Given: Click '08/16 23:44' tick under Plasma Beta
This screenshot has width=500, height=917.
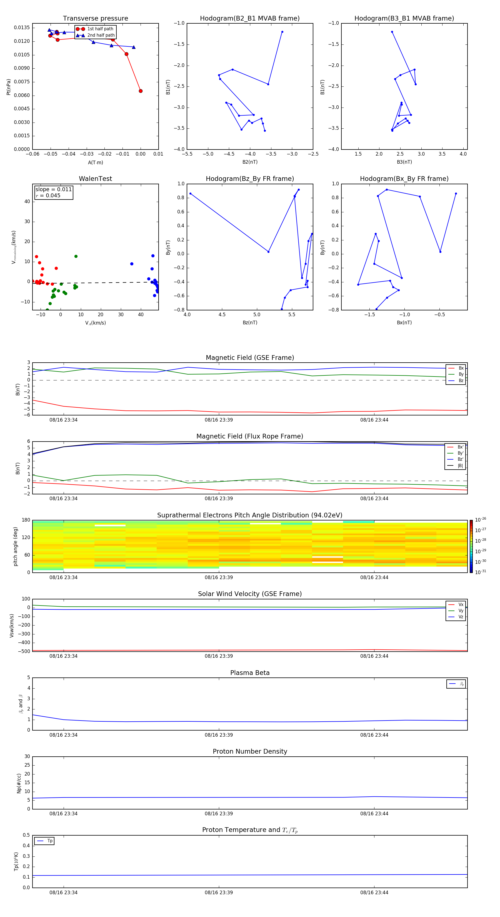Looking at the screenshot, I should [x=374, y=735].
